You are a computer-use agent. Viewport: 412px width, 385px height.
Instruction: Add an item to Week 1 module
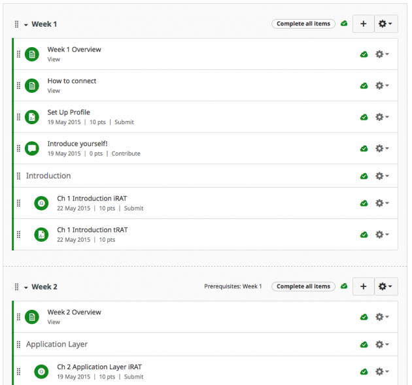[364, 24]
